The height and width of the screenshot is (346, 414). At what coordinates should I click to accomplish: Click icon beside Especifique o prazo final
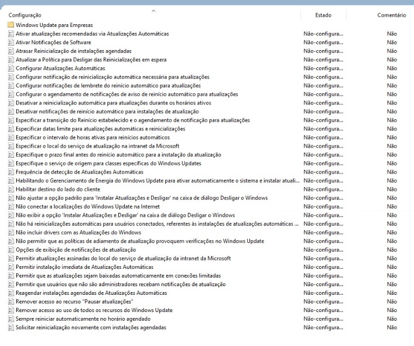pos(11,155)
